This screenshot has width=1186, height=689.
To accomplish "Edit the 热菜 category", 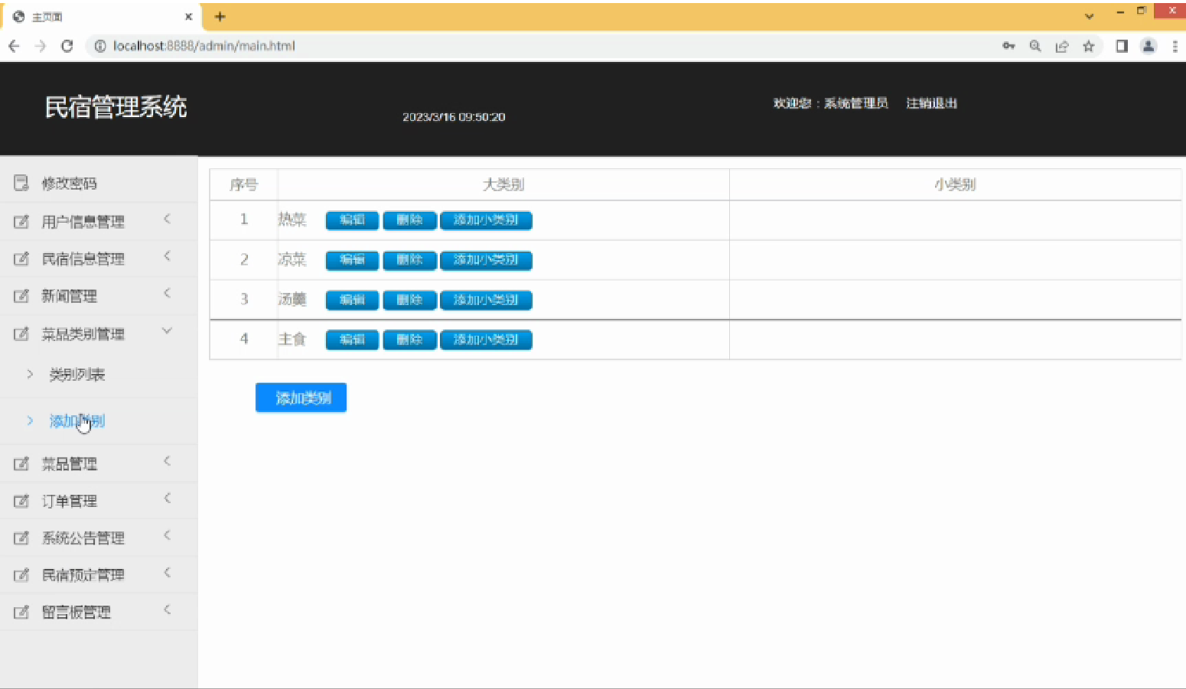I will 352,220.
